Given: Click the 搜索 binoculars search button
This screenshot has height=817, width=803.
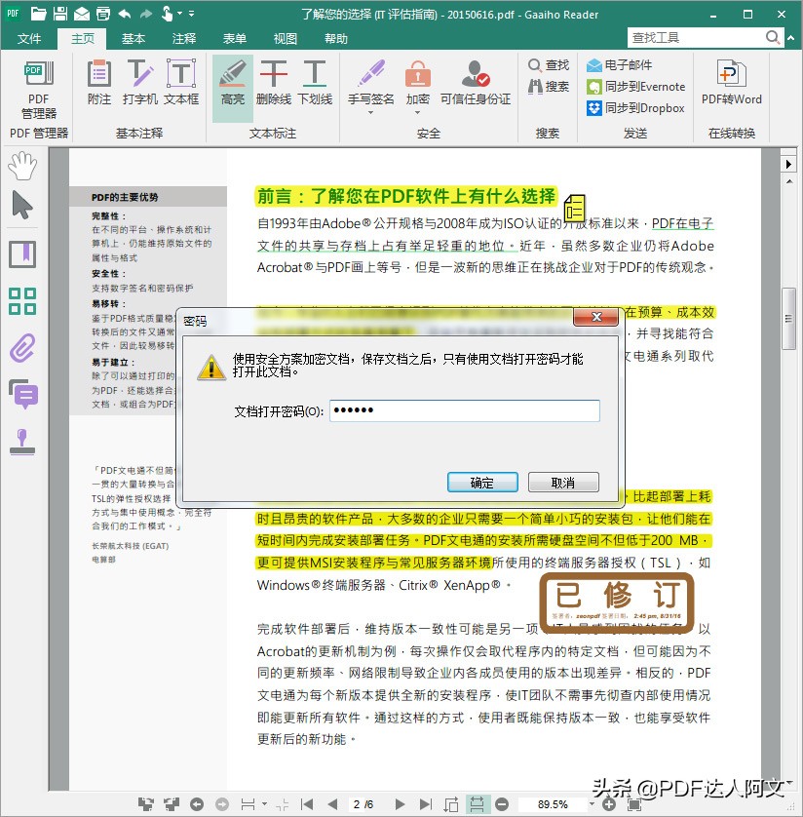Looking at the screenshot, I should 549,87.
